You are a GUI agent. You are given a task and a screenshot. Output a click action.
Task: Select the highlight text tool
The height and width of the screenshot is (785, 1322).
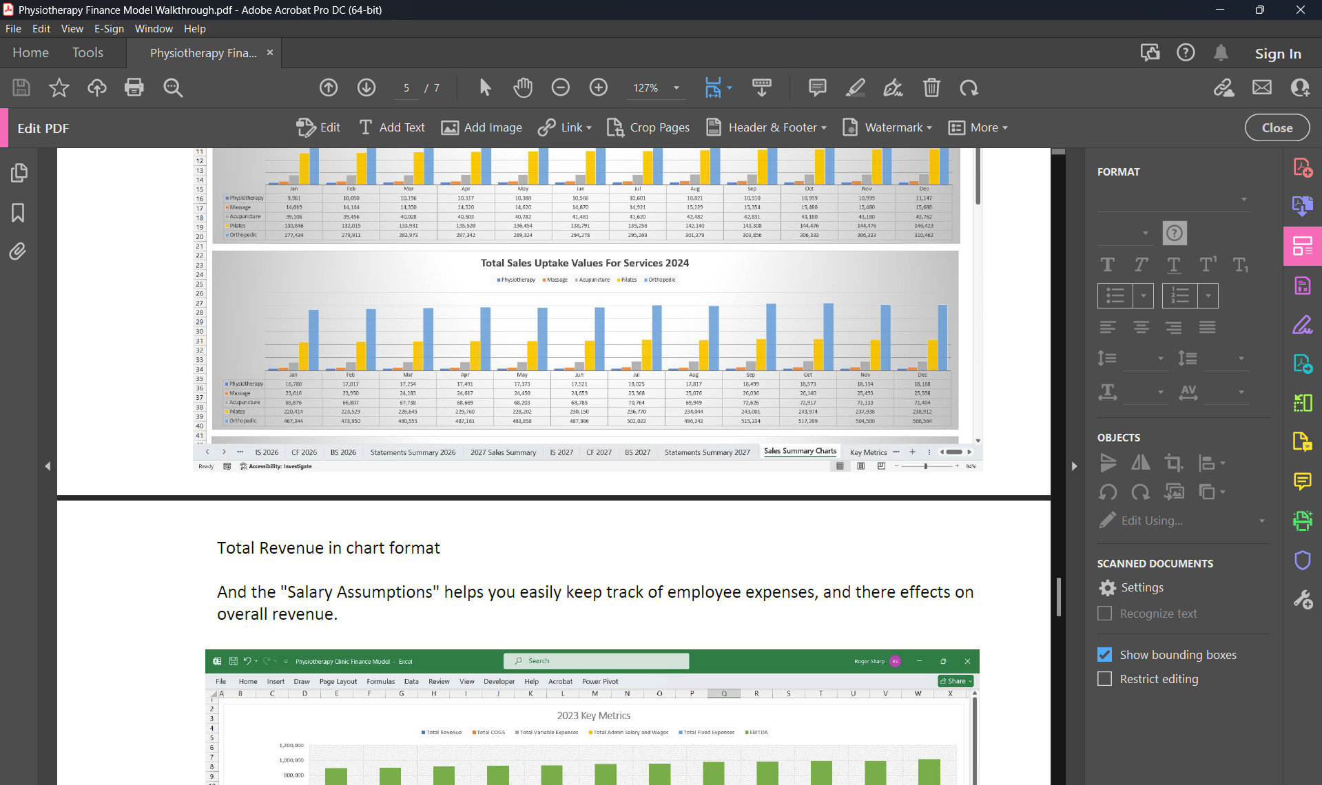tap(856, 87)
